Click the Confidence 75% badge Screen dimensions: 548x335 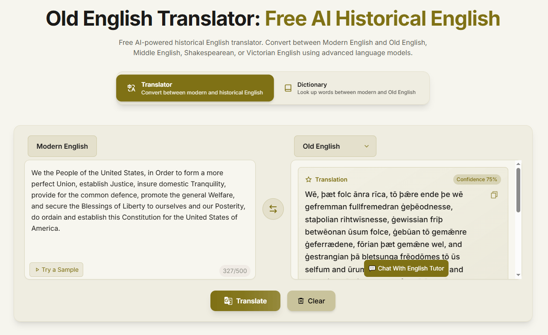click(477, 179)
